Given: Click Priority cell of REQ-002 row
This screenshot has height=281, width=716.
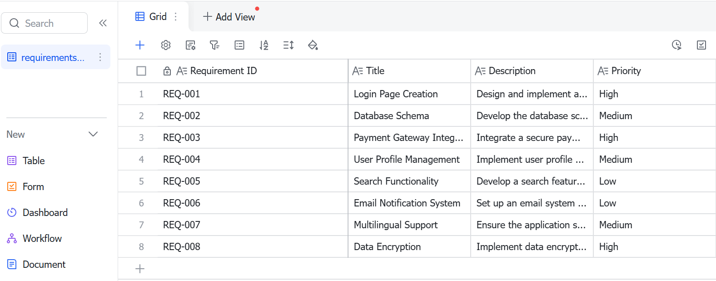Looking at the screenshot, I should point(655,115).
